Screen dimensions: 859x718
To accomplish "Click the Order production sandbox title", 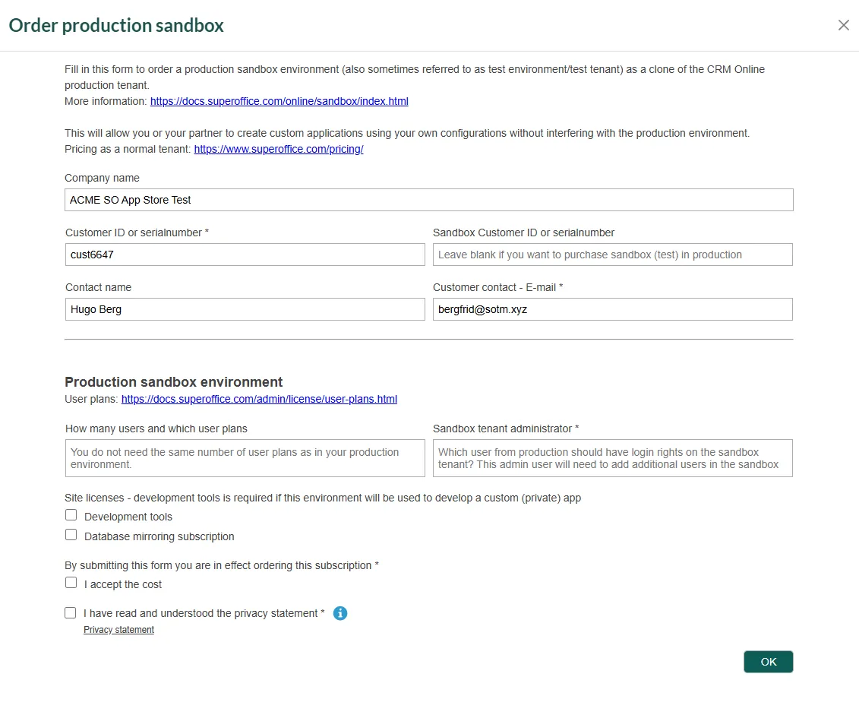I will click(116, 25).
